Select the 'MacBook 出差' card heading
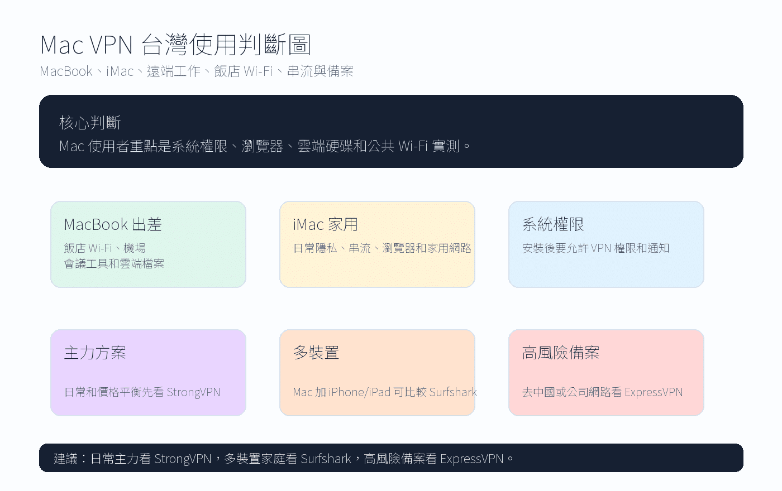 pos(113,224)
